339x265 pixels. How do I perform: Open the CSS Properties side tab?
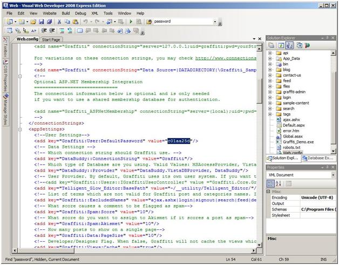5,76
